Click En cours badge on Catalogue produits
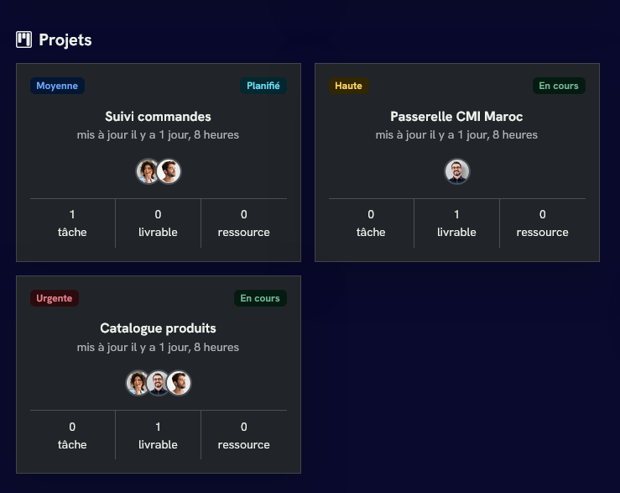This screenshot has height=493, width=620. coord(260,298)
